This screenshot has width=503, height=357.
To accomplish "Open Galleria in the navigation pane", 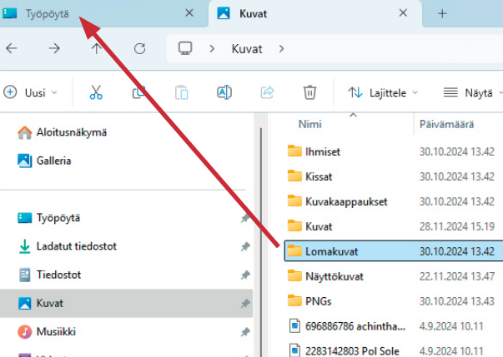I will click(x=53, y=161).
